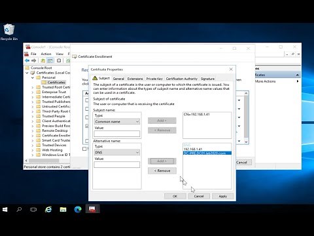Click the Back arrow in the console toolbar
The height and width of the screenshot is (236, 314).
pos(27,60)
